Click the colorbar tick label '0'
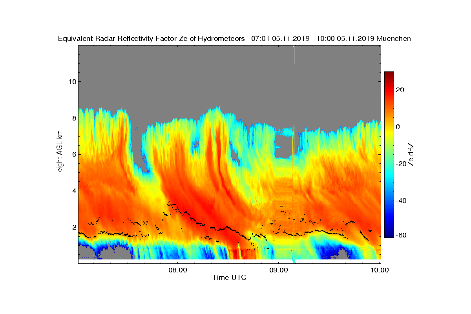This screenshot has height=314, width=471. (398, 127)
